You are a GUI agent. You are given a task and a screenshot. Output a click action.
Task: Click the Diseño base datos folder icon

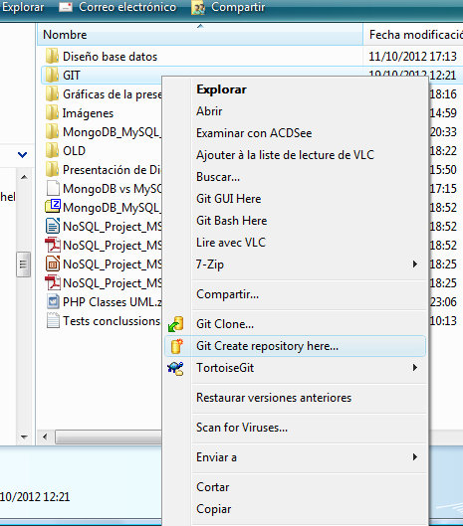(52, 56)
